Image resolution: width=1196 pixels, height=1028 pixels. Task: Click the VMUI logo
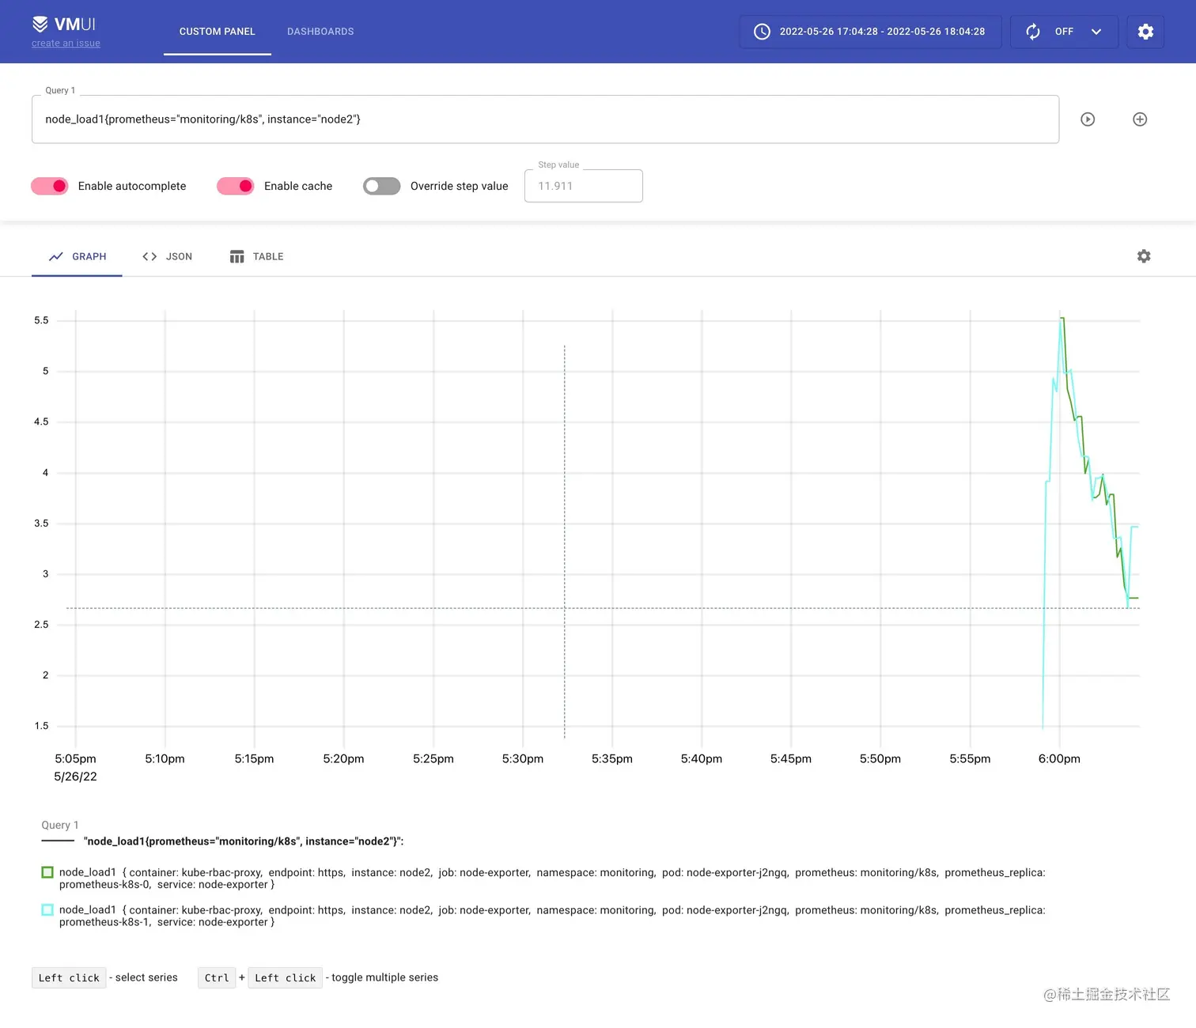tap(66, 24)
